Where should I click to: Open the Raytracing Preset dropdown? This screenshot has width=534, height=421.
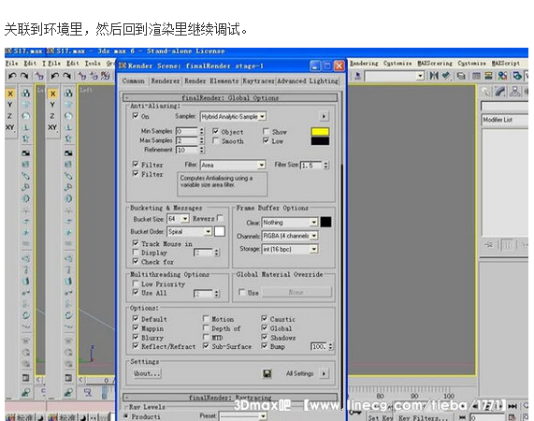243,416
